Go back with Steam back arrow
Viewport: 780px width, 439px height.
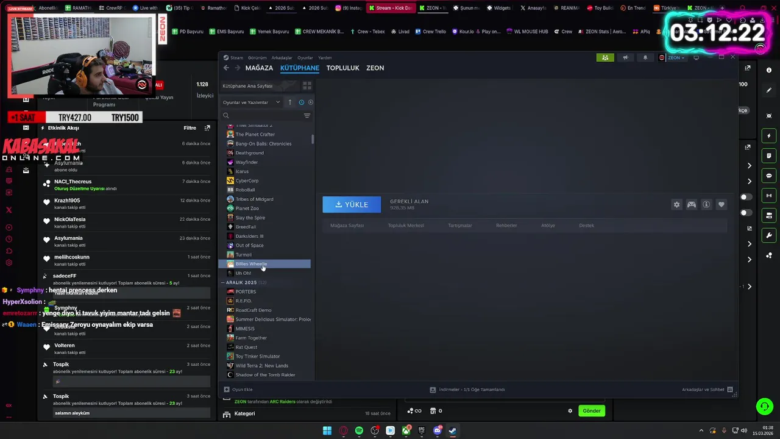226,68
